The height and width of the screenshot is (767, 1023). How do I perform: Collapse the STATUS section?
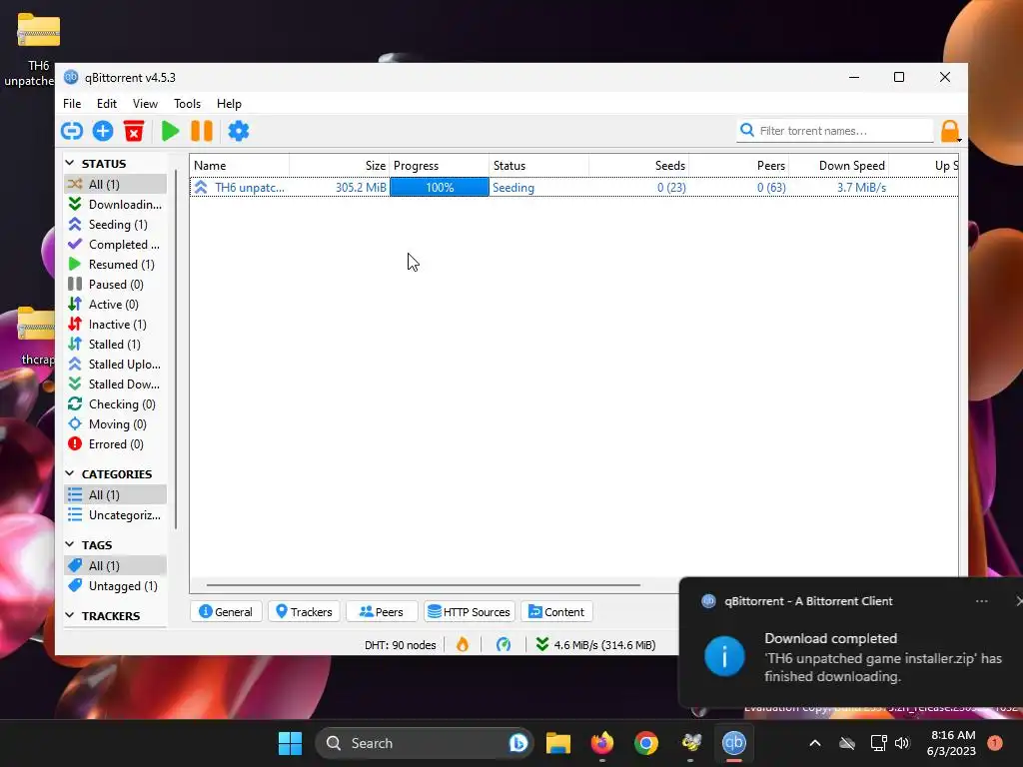coord(70,163)
